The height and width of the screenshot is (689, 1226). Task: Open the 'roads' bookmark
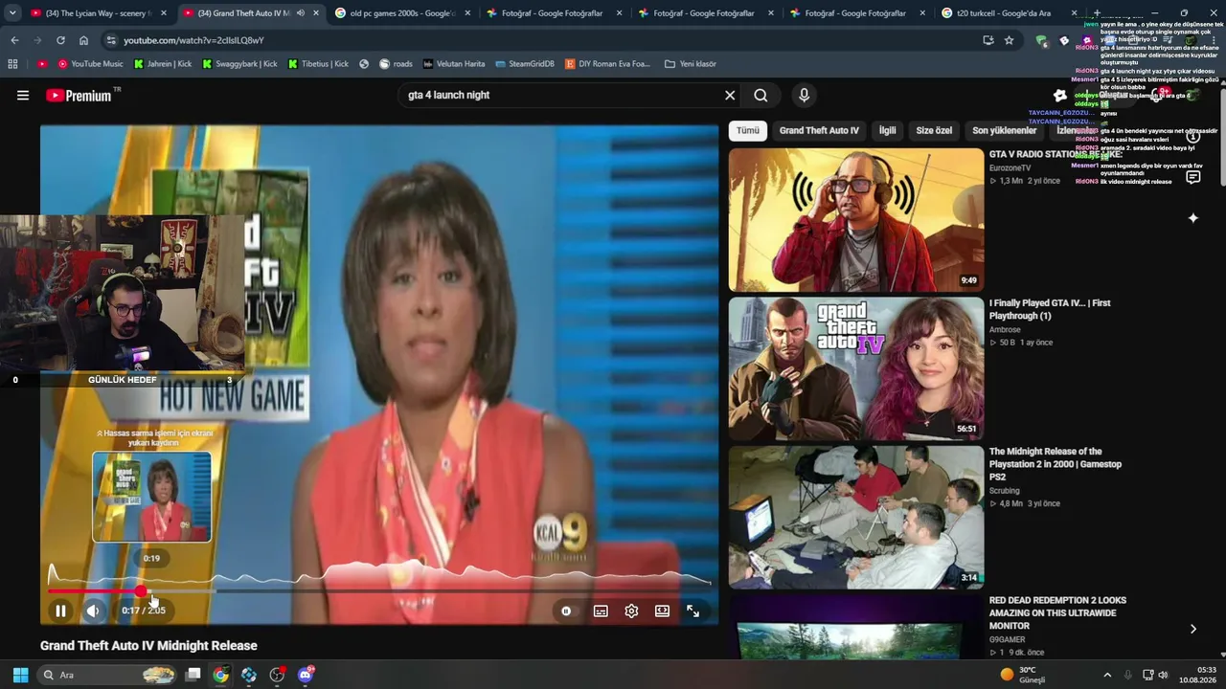click(396, 64)
